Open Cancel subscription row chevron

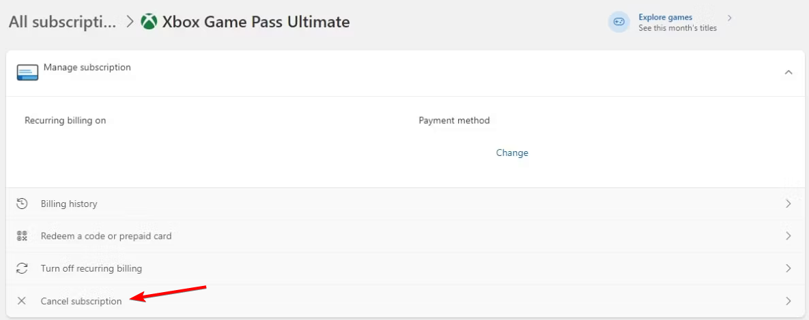click(789, 301)
